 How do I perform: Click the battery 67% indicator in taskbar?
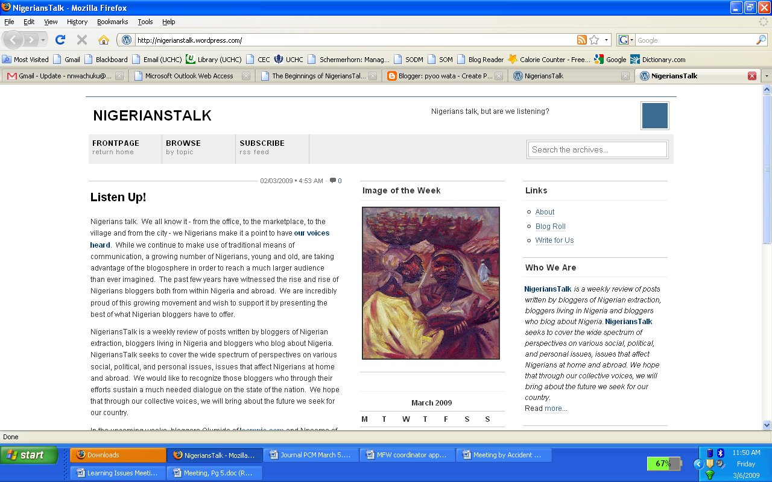point(663,463)
